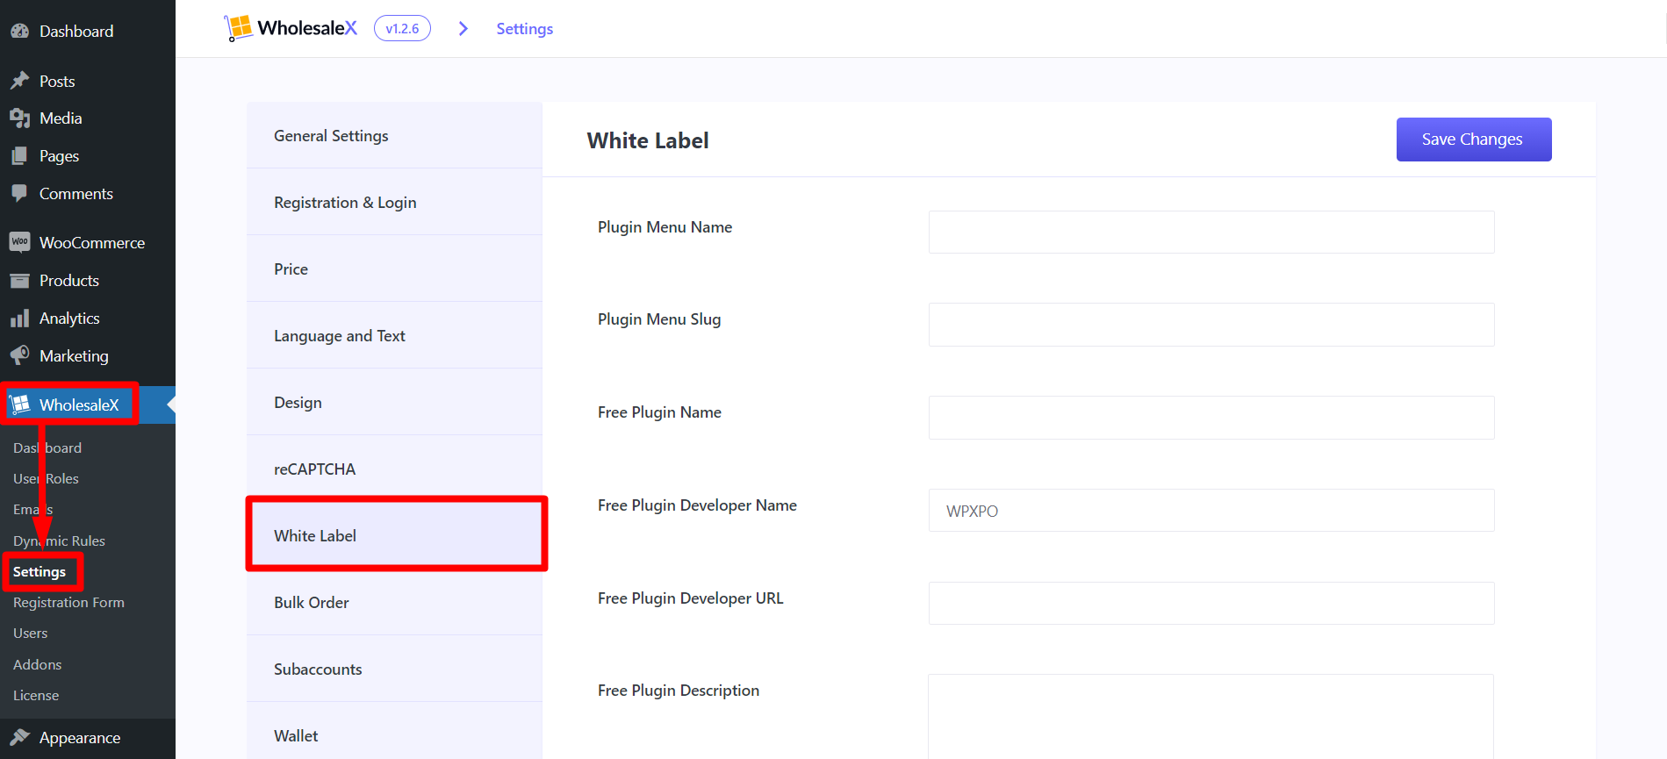The width and height of the screenshot is (1667, 759).
Task: Click the Pages icon in sidebar
Action: [19, 156]
